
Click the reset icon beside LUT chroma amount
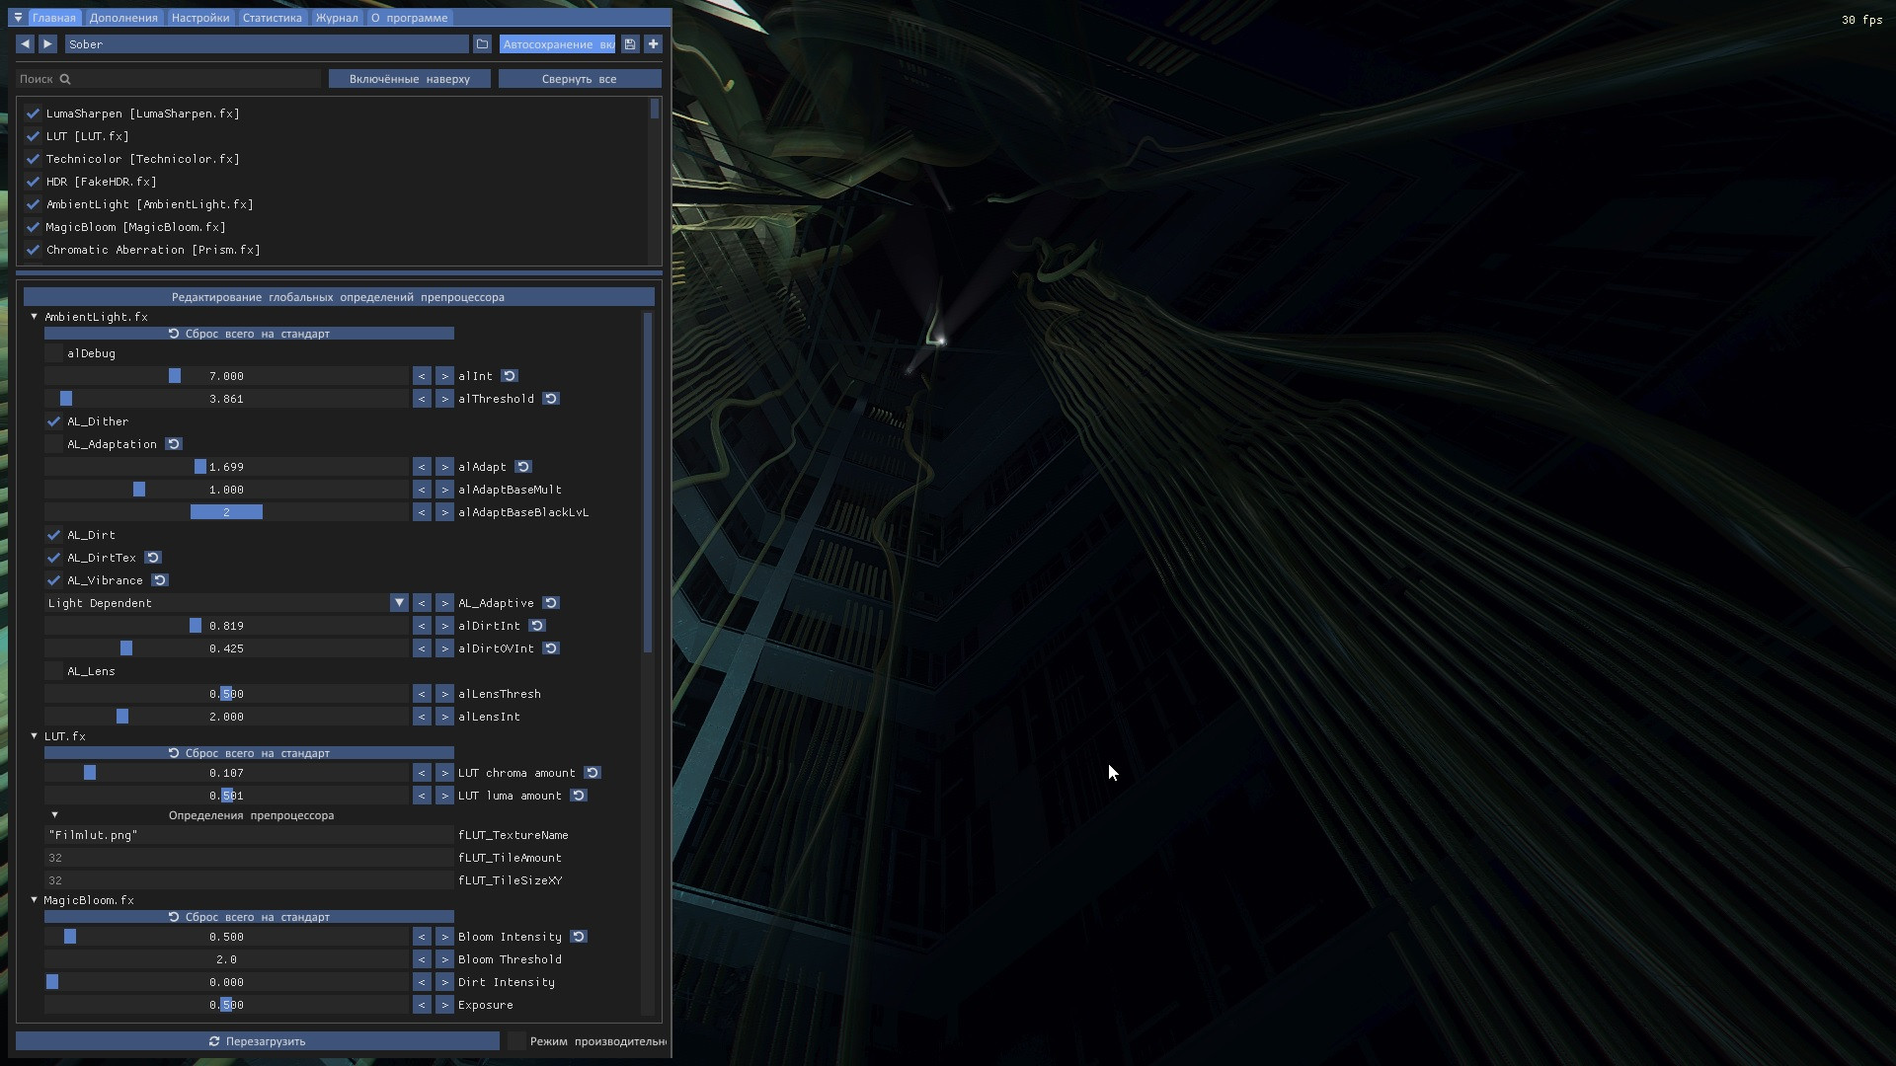pos(592,773)
